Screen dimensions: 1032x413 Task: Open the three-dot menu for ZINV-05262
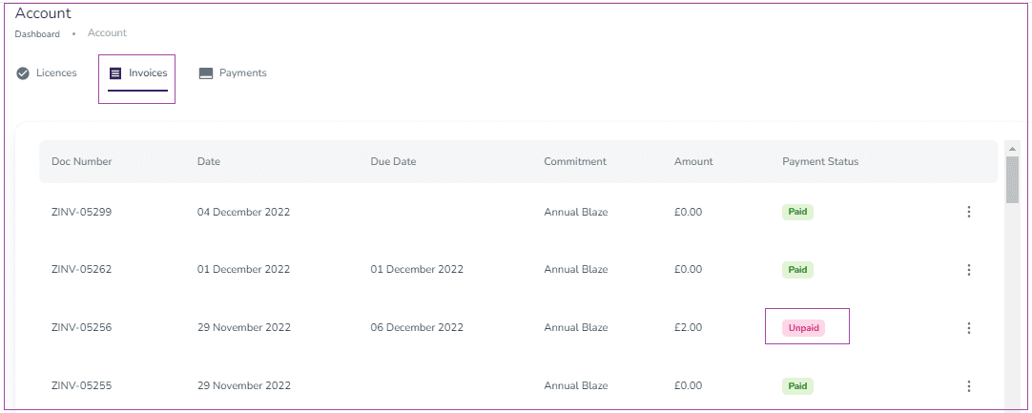[x=968, y=270]
